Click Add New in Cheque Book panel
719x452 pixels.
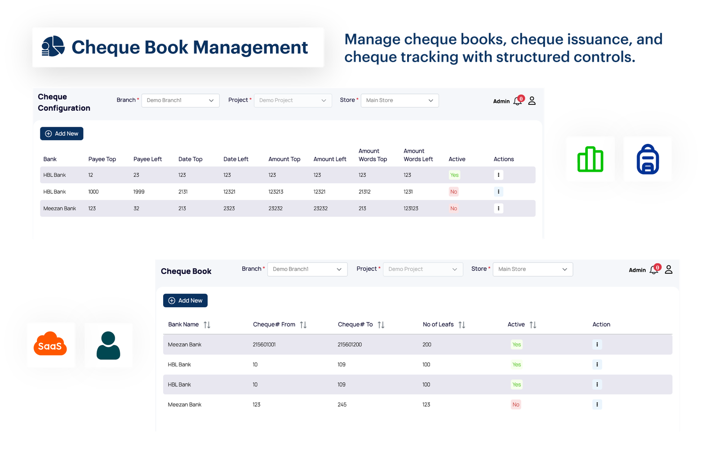click(185, 300)
